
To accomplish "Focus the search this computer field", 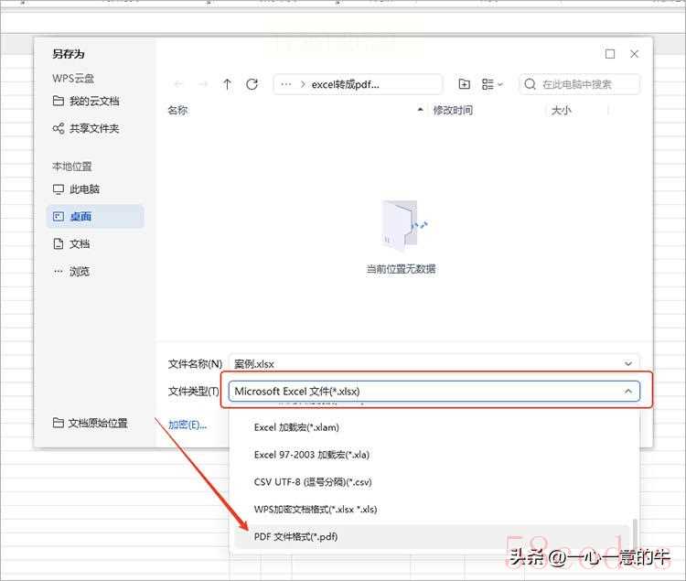I will pyautogui.click(x=580, y=84).
